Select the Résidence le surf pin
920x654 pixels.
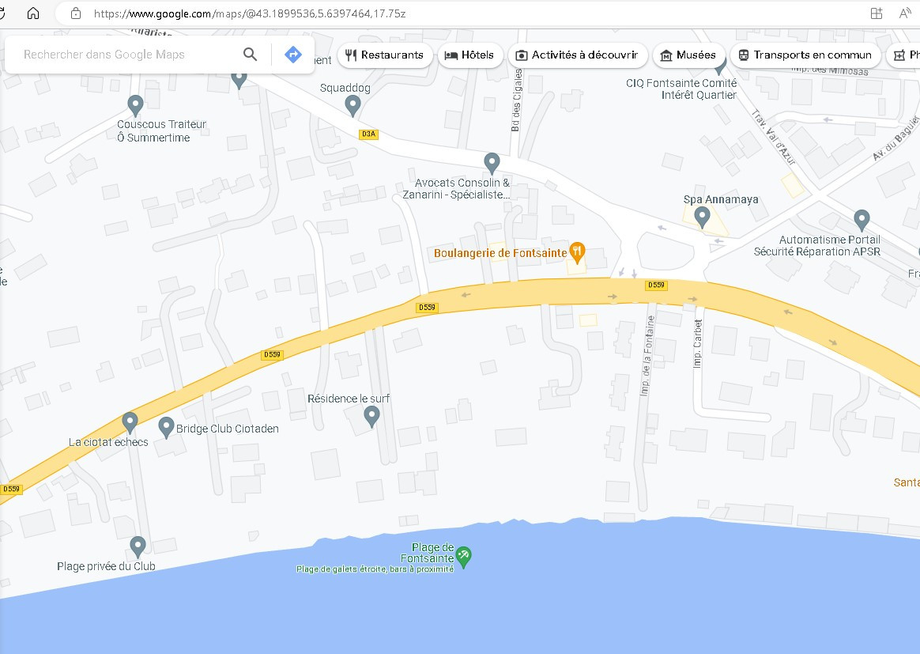[371, 417]
